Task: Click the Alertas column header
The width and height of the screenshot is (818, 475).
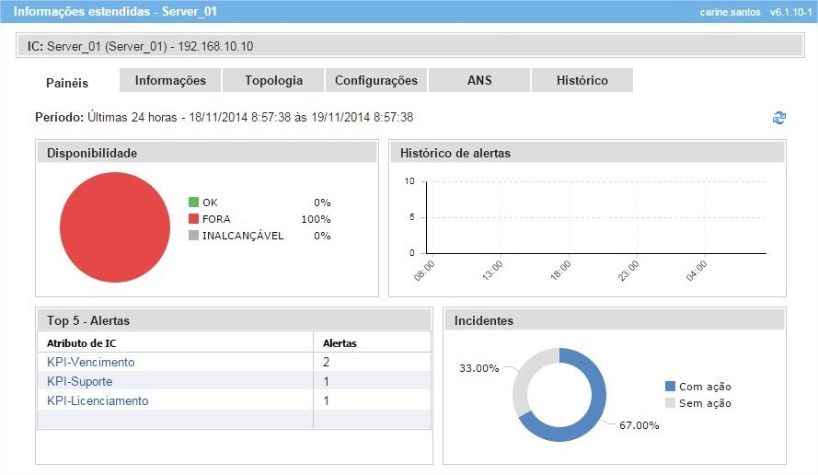Action: point(340,342)
